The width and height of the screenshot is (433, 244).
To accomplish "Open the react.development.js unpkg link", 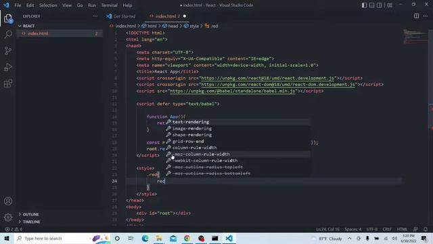I will coord(268,78).
